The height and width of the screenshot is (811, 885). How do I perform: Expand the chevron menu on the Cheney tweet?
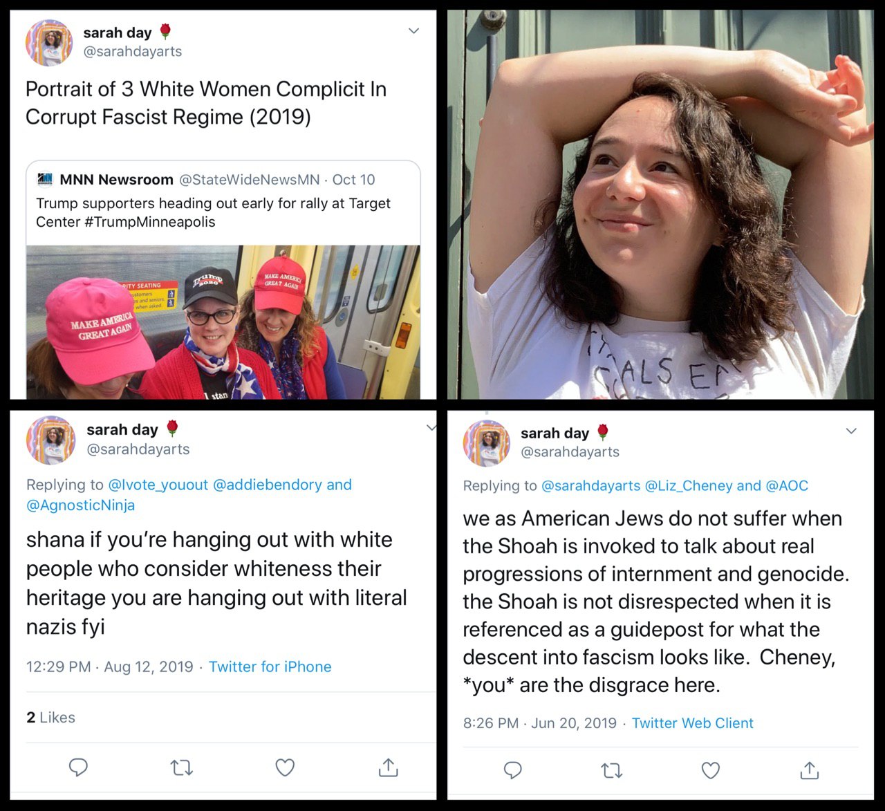851,431
